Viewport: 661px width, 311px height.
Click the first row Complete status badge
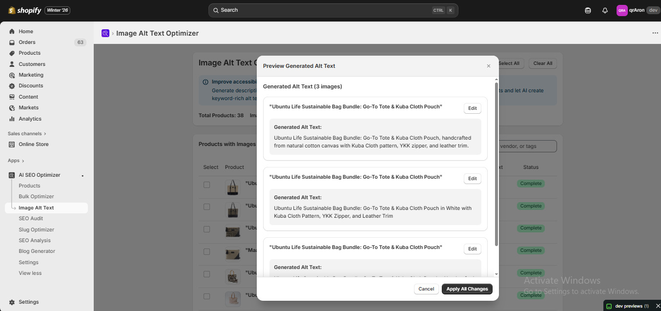pyautogui.click(x=531, y=184)
